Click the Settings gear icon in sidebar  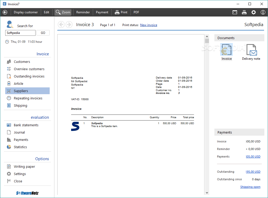[x=9, y=174]
